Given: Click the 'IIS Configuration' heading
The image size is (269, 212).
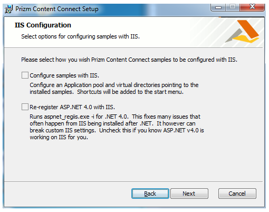Looking at the screenshot, I should point(43,25).
